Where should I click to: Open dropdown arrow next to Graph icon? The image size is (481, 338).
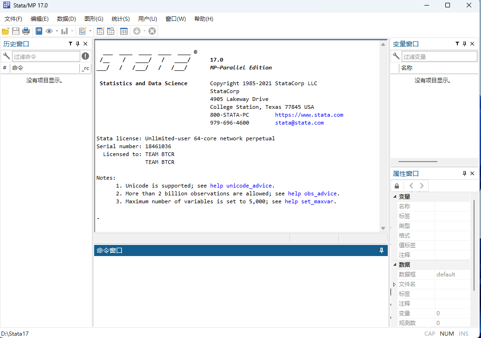[72, 31]
